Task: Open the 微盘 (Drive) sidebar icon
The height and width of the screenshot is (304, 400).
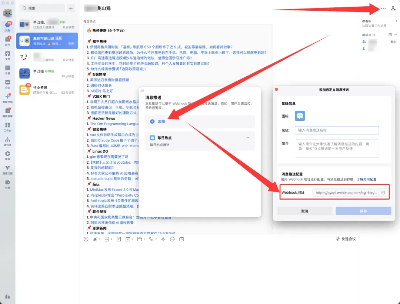Action: (8, 155)
